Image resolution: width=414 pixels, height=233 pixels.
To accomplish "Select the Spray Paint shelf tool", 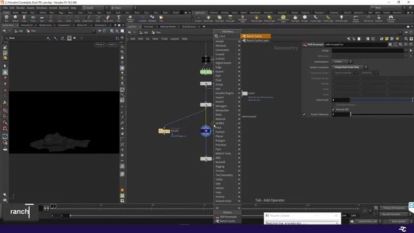I will tap(108, 18).
